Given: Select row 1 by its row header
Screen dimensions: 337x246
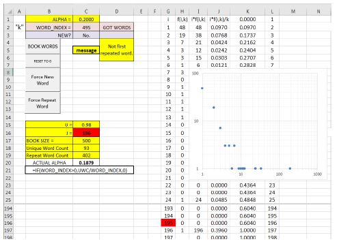Looking at the screenshot, I should pos(8,19).
